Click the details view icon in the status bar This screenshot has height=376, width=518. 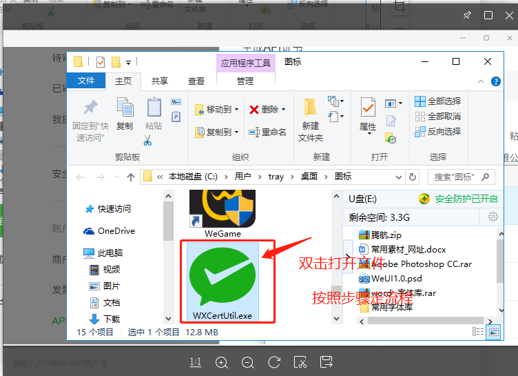[x=477, y=332]
